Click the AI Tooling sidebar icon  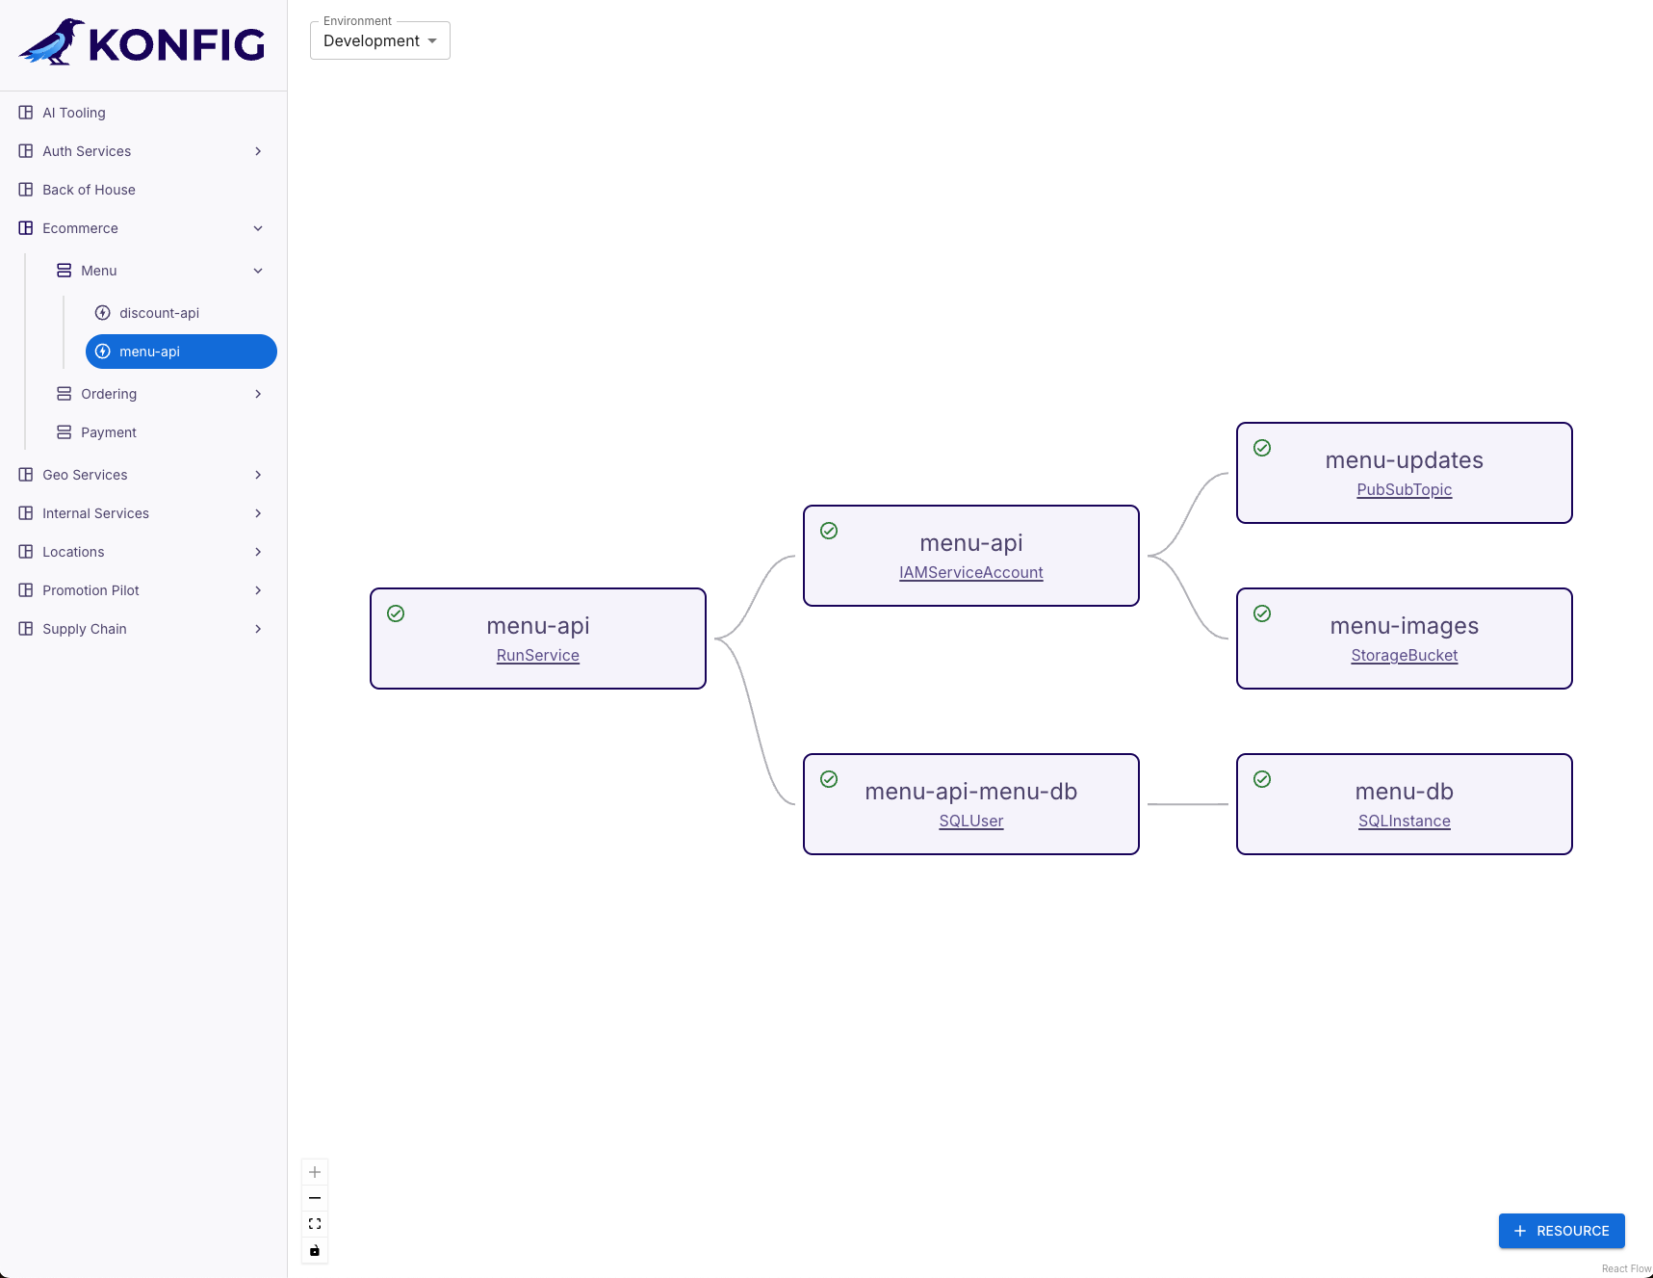point(26,113)
